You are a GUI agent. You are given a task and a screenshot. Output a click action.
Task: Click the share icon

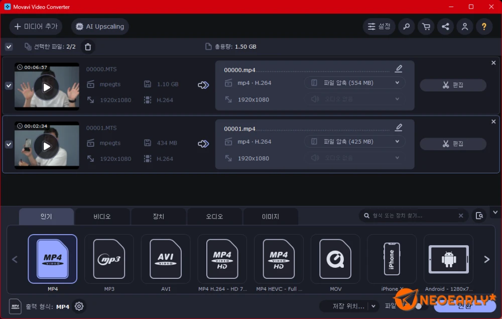445,26
